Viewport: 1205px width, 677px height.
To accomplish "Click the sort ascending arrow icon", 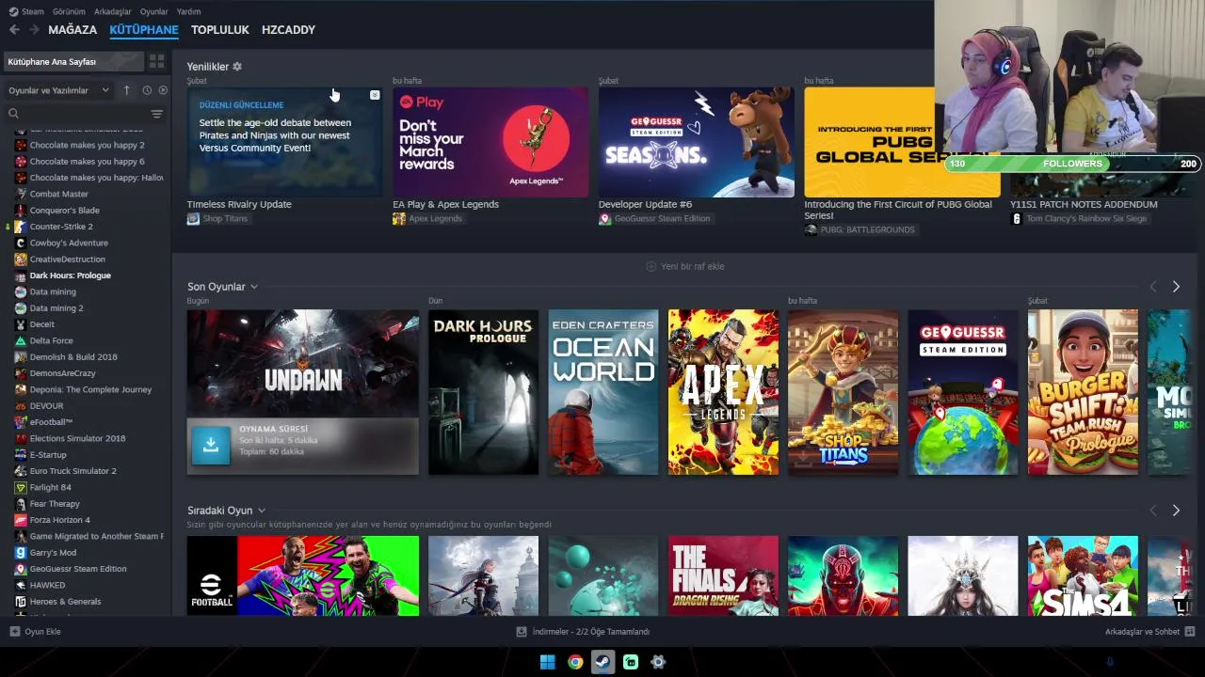I will (x=126, y=90).
